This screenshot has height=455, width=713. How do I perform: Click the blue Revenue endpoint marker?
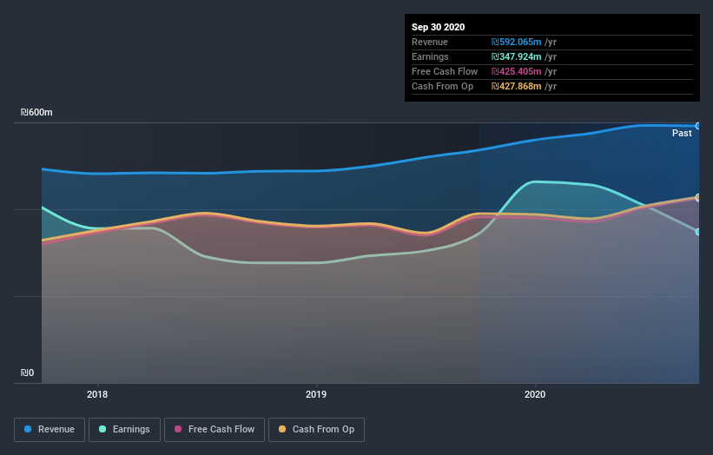(697, 126)
